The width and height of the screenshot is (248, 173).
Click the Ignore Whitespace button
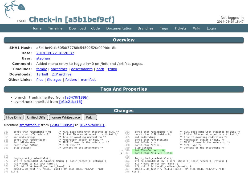click(66, 117)
